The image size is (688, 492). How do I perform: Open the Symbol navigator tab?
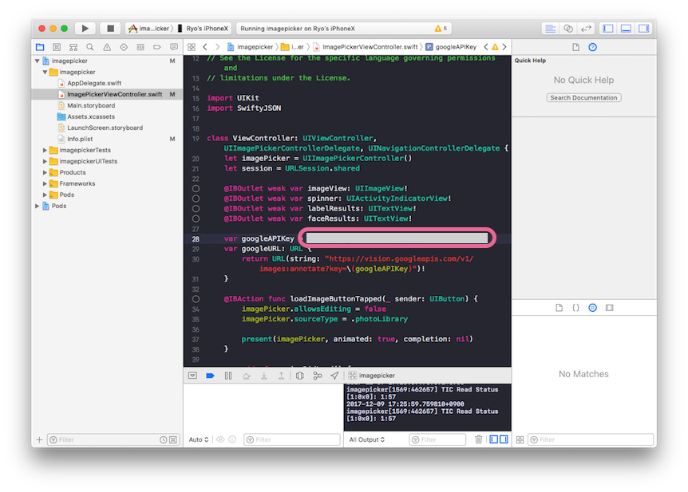click(73, 47)
